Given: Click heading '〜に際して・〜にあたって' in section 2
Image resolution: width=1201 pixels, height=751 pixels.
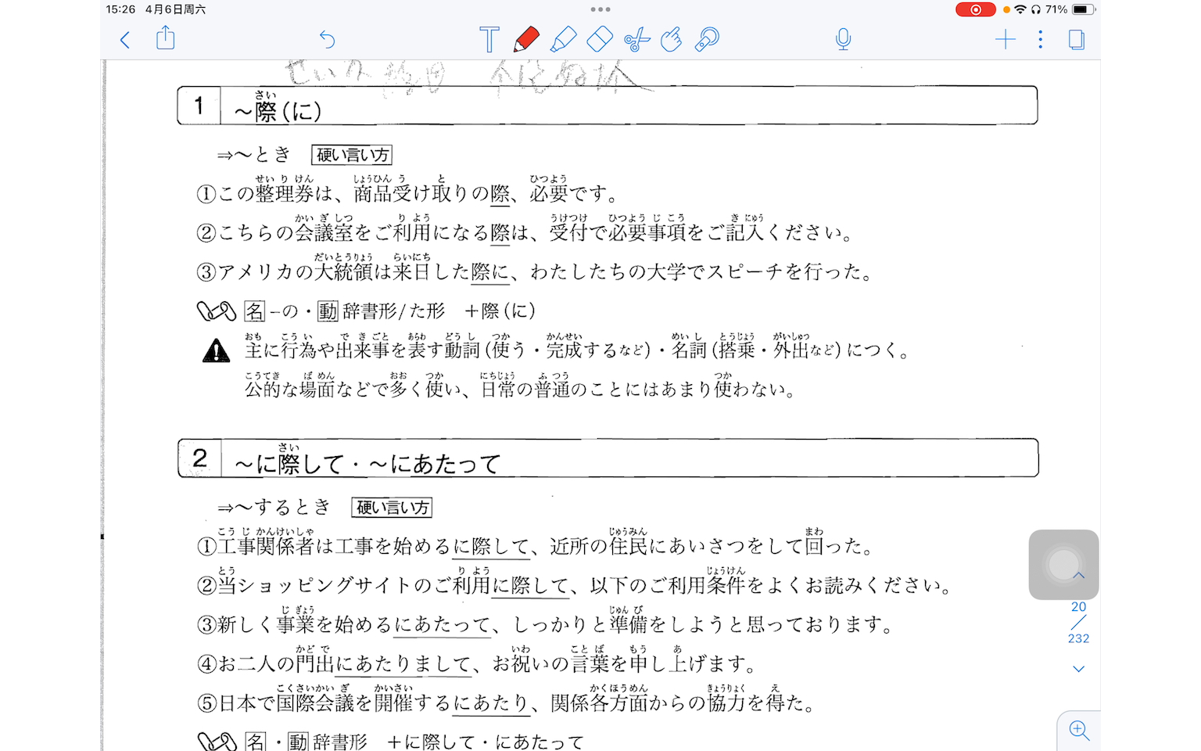Looking at the screenshot, I should (367, 459).
